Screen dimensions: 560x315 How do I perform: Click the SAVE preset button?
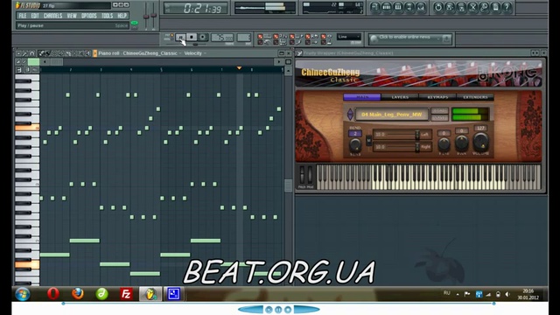(x=439, y=117)
